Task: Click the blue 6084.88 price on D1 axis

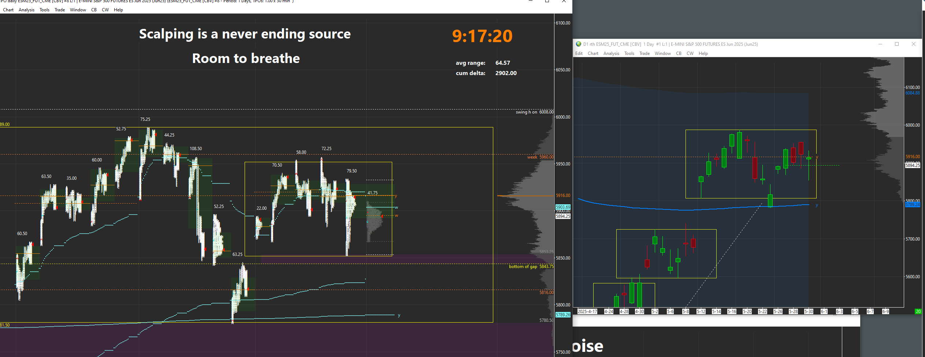Action: [x=913, y=93]
